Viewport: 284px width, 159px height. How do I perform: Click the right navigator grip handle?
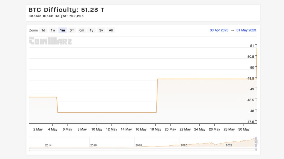(257, 142)
